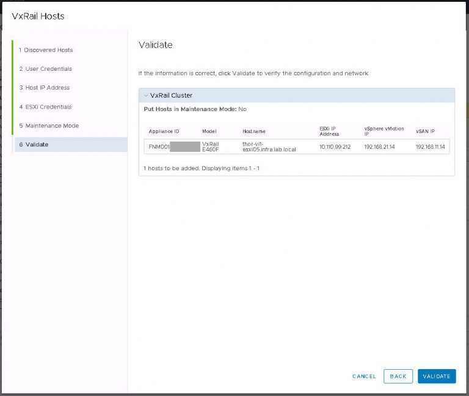469x396 pixels.
Task: Open step 3 Host IP Address
Action: tap(45, 88)
